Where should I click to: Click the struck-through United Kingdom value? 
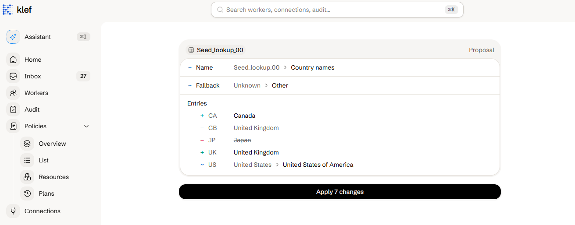click(x=256, y=128)
